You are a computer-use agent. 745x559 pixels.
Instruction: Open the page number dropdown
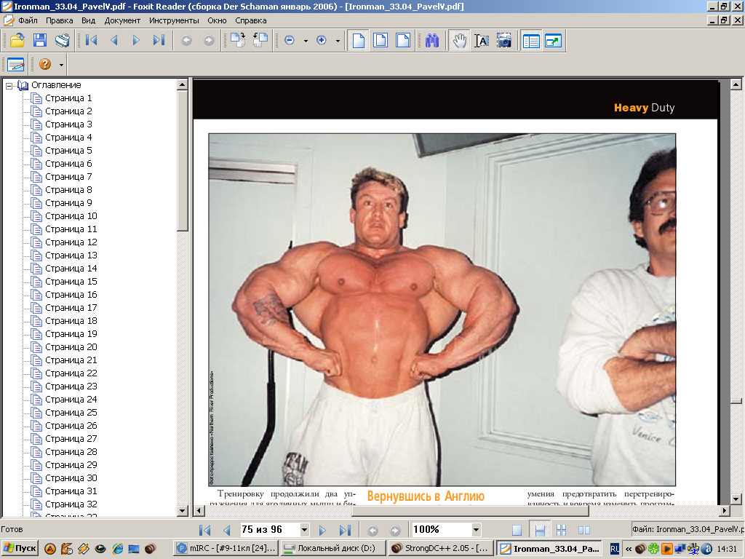[304, 530]
